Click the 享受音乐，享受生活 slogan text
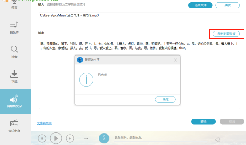 [128, 137]
